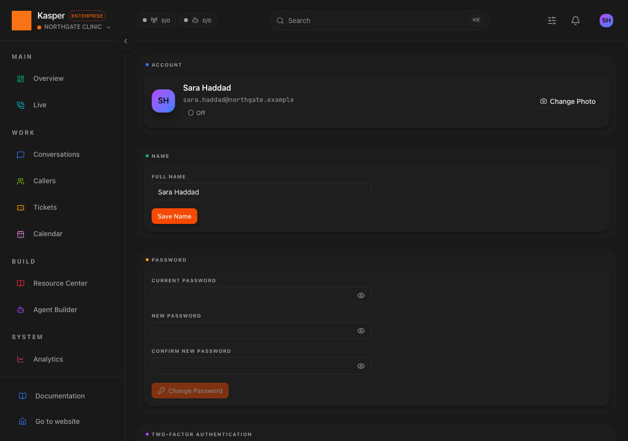Focus the Current Password field

pos(262,295)
